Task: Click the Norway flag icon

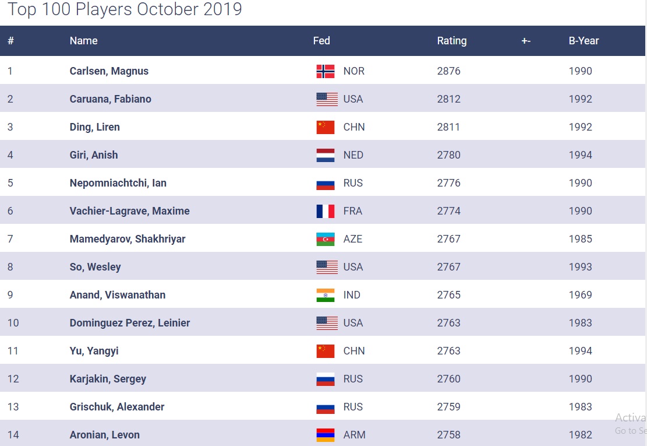Action: tap(326, 71)
